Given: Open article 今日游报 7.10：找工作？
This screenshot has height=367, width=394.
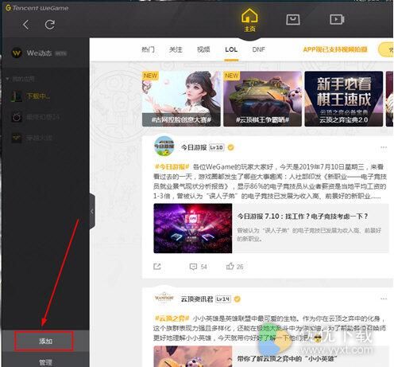Looking at the screenshot, I should [x=303, y=217].
